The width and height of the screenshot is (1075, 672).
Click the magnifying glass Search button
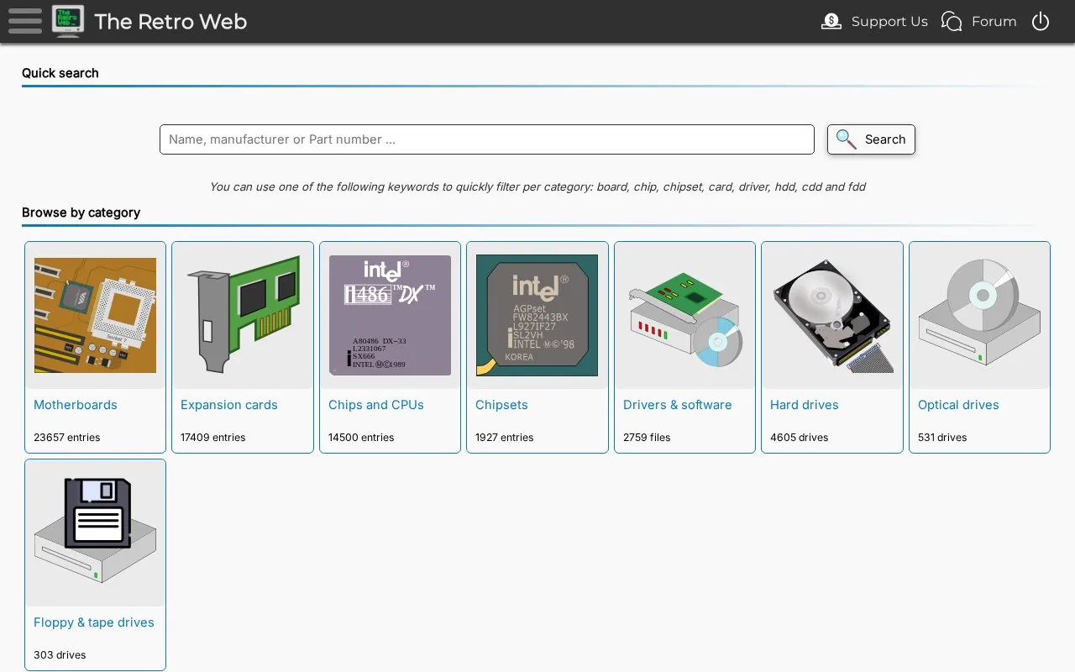point(871,139)
